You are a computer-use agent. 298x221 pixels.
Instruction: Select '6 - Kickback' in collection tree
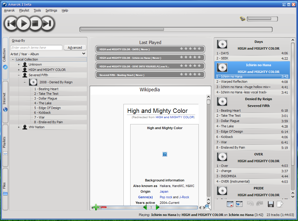pyautogui.click(x=42, y=113)
